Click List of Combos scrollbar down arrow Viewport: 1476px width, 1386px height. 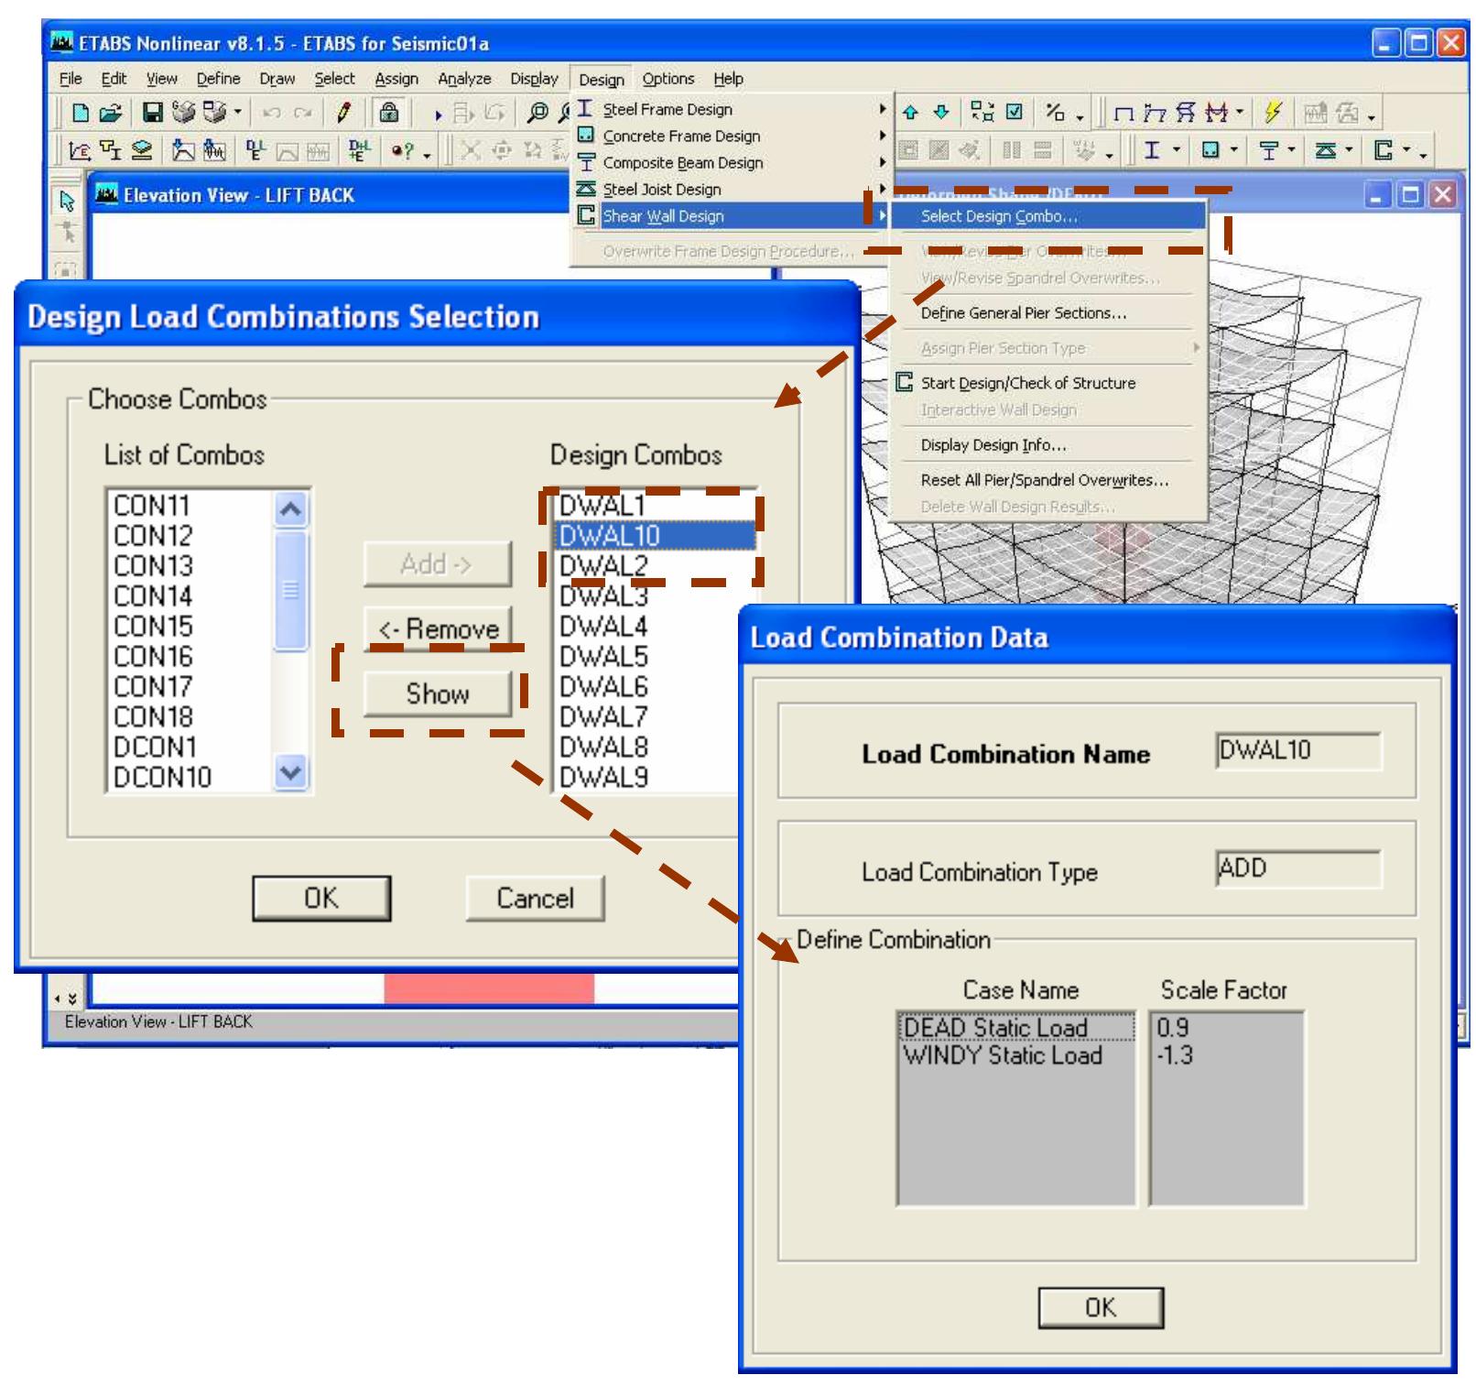pos(290,772)
